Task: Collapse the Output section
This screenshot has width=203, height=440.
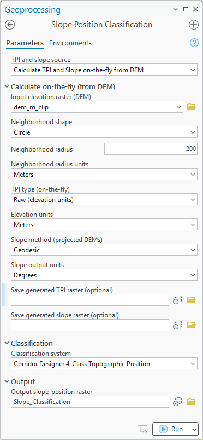Action: point(7,381)
